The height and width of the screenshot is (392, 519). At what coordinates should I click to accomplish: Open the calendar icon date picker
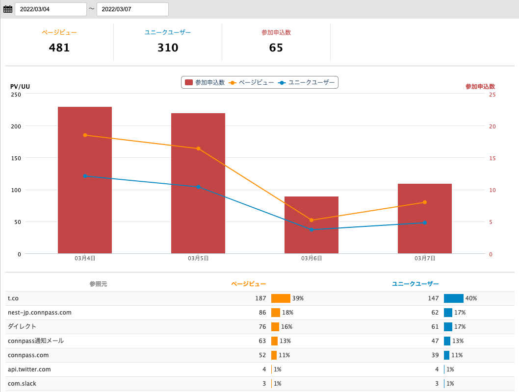tap(8, 9)
